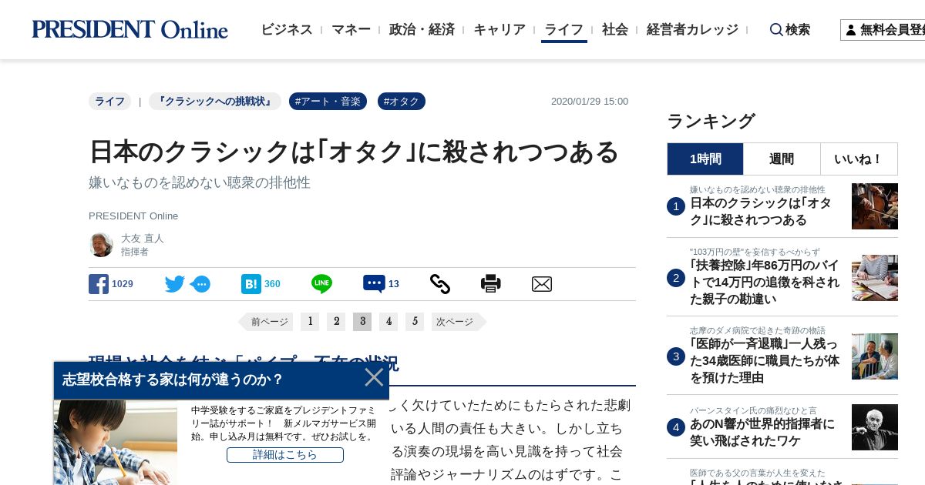Switch ranking to 週間 tab
The image size is (925, 485).
click(x=782, y=159)
